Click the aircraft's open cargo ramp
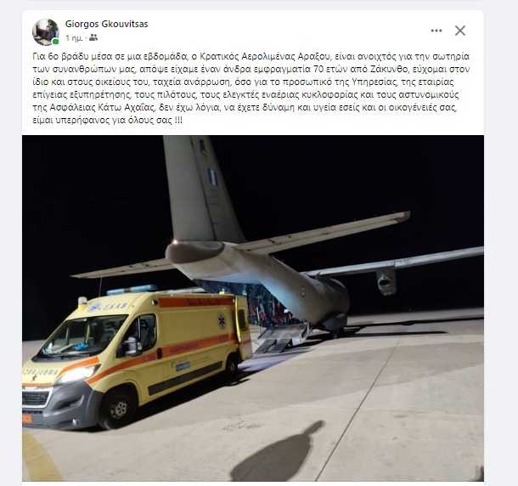 click(281, 339)
